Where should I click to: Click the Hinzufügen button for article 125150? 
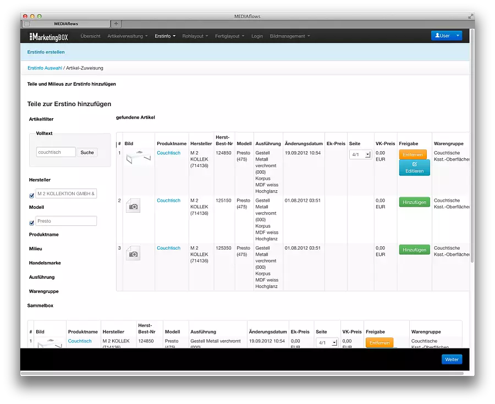[x=414, y=202]
